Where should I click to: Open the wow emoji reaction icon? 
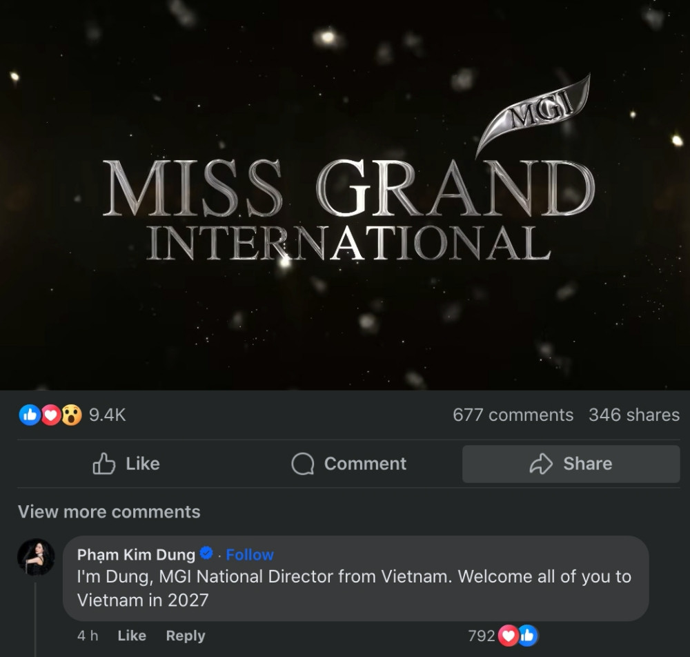71,415
